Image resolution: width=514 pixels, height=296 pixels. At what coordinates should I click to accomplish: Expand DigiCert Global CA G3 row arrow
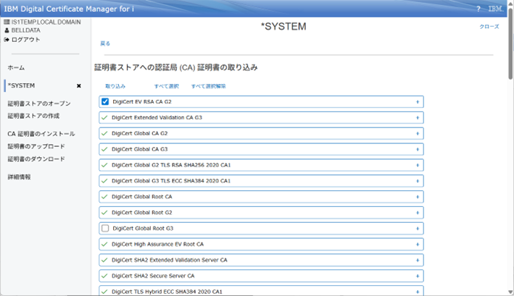click(418, 149)
